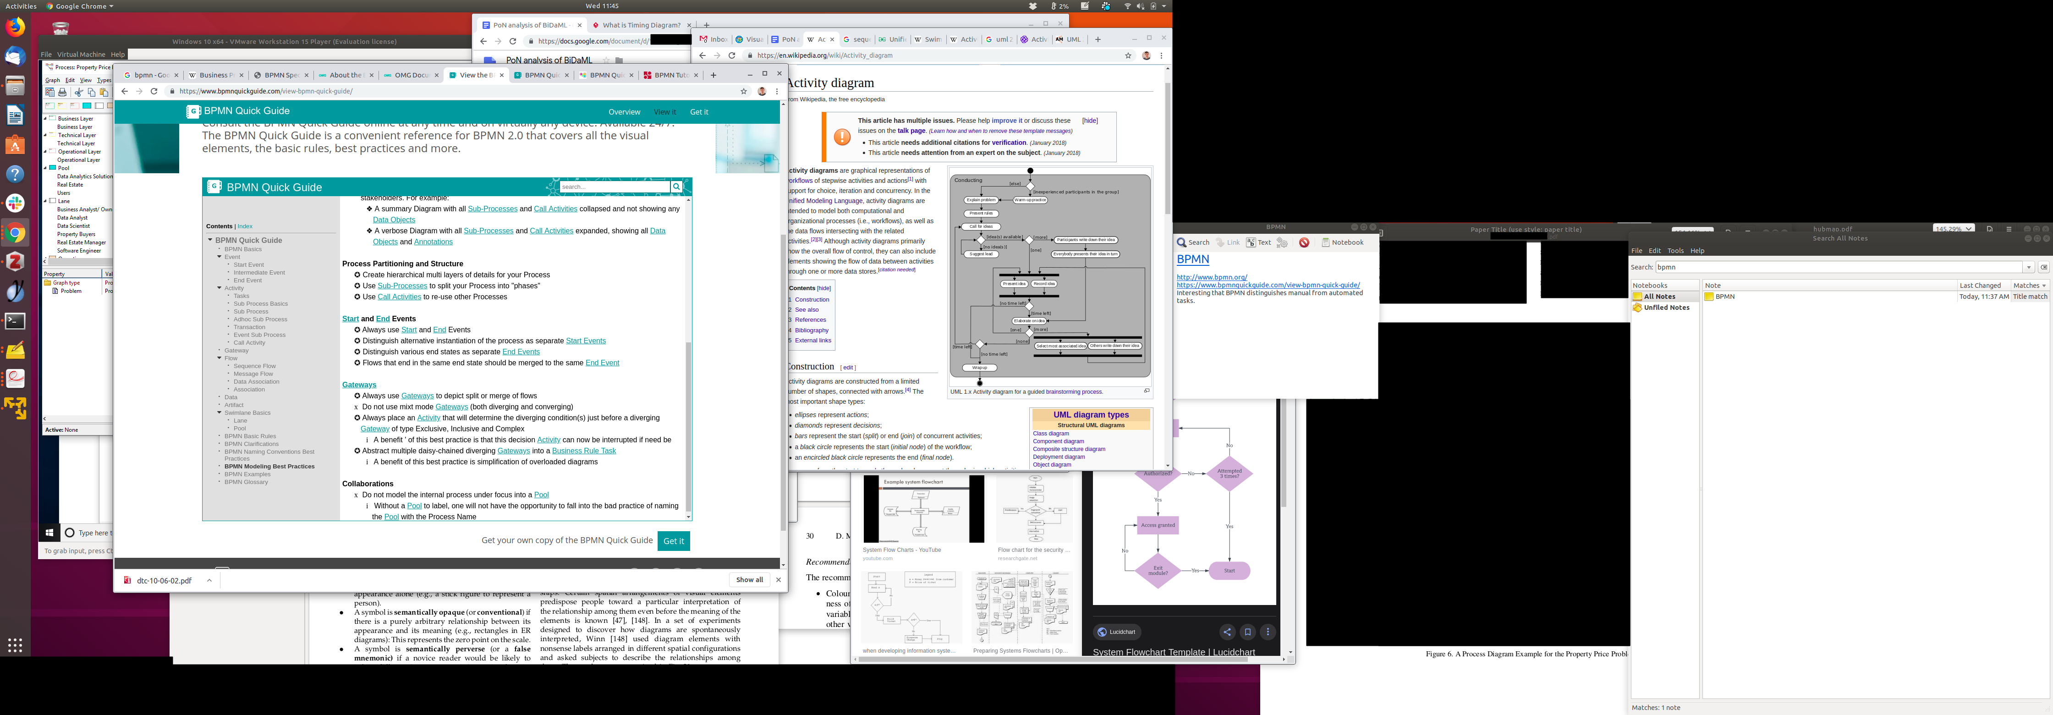Open the notes search history dropdown
The width and height of the screenshot is (2053, 715).
[x=2029, y=267]
